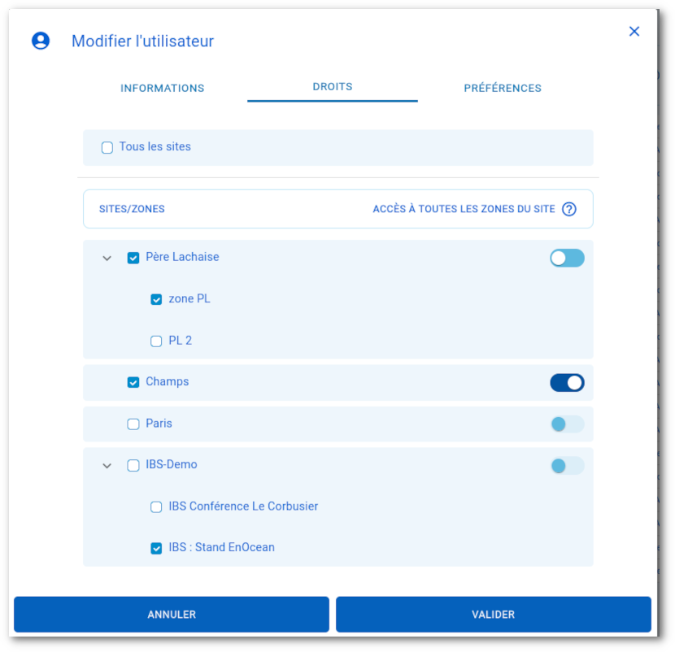Close the Modifier l'utilisateur dialog
This screenshot has height=652, width=675.
coord(634,32)
